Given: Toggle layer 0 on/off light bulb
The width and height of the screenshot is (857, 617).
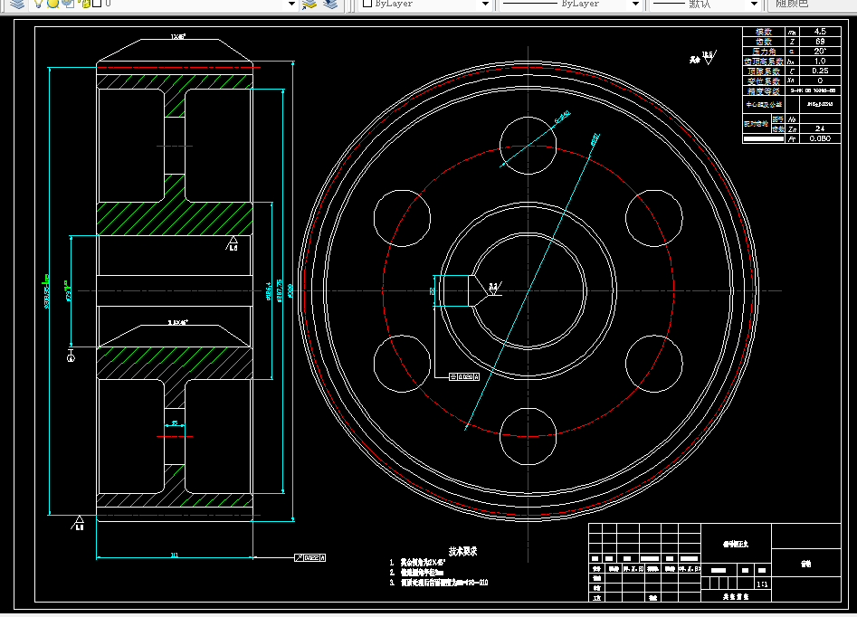Looking at the screenshot, I should pyautogui.click(x=38, y=4).
